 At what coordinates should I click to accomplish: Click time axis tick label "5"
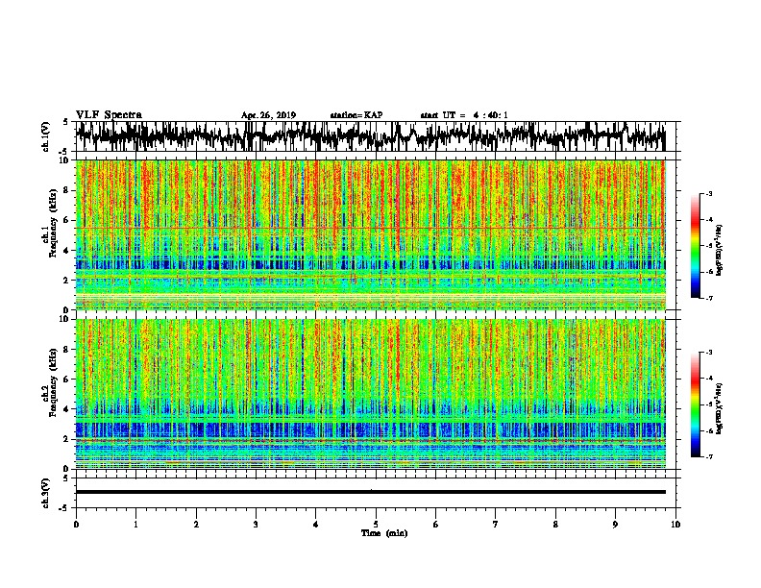tap(376, 525)
